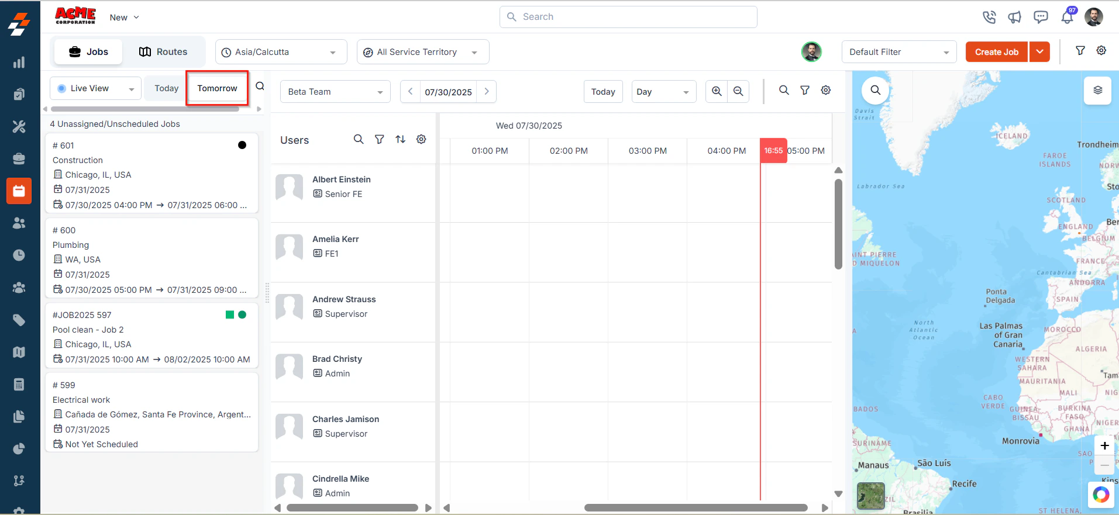This screenshot has height=515, width=1119.
Task: Expand All Service Territory dropdown
Action: (x=423, y=52)
